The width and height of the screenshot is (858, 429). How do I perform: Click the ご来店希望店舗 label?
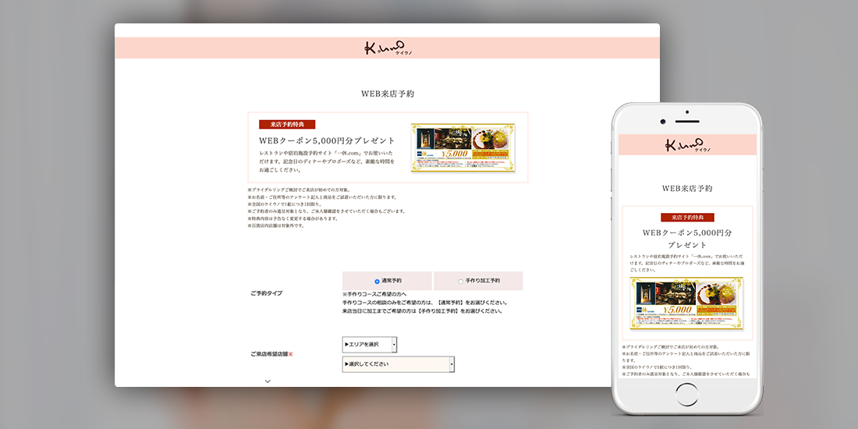point(272,355)
